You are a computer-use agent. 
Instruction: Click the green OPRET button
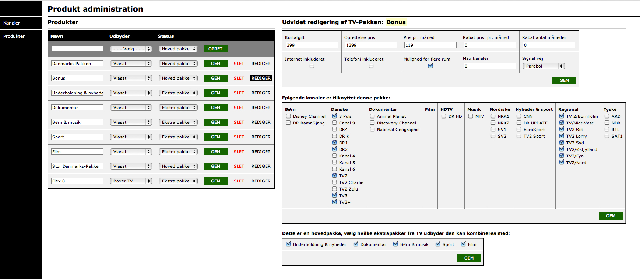tap(215, 49)
